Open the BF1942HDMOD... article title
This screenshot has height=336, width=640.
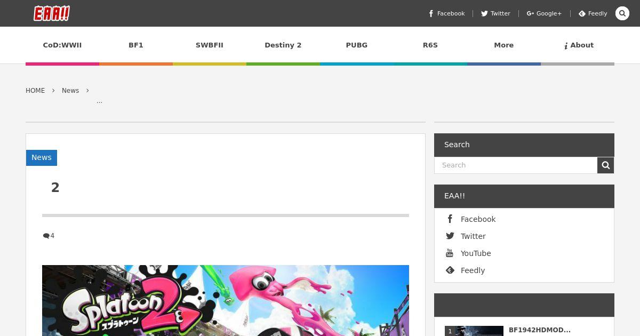click(x=540, y=330)
